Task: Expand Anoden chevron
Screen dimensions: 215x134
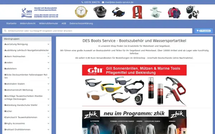Action: [48, 63]
